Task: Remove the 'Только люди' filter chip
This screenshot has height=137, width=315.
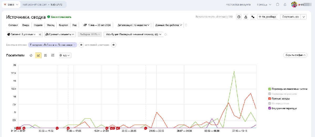Action: pyautogui.click(x=74, y=45)
